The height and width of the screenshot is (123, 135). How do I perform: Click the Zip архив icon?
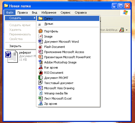tap(40, 103)
